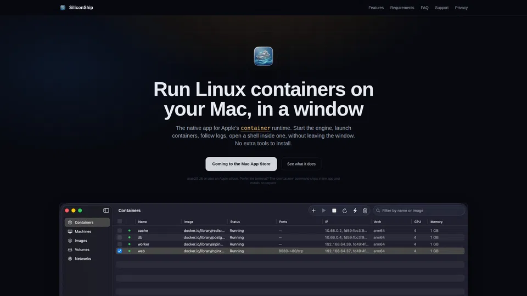Click the IP 192.168.64.37 cell
Image resolution: width=527 pixels, height=296 pixels.
[346, 251]
